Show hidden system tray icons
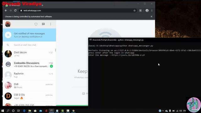201x113 pixels. 163,111
